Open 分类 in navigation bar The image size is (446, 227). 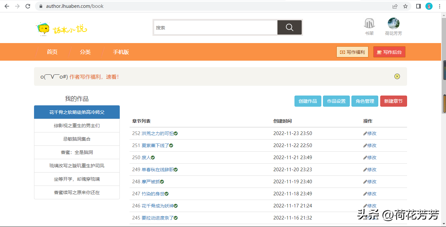(85, 52)
